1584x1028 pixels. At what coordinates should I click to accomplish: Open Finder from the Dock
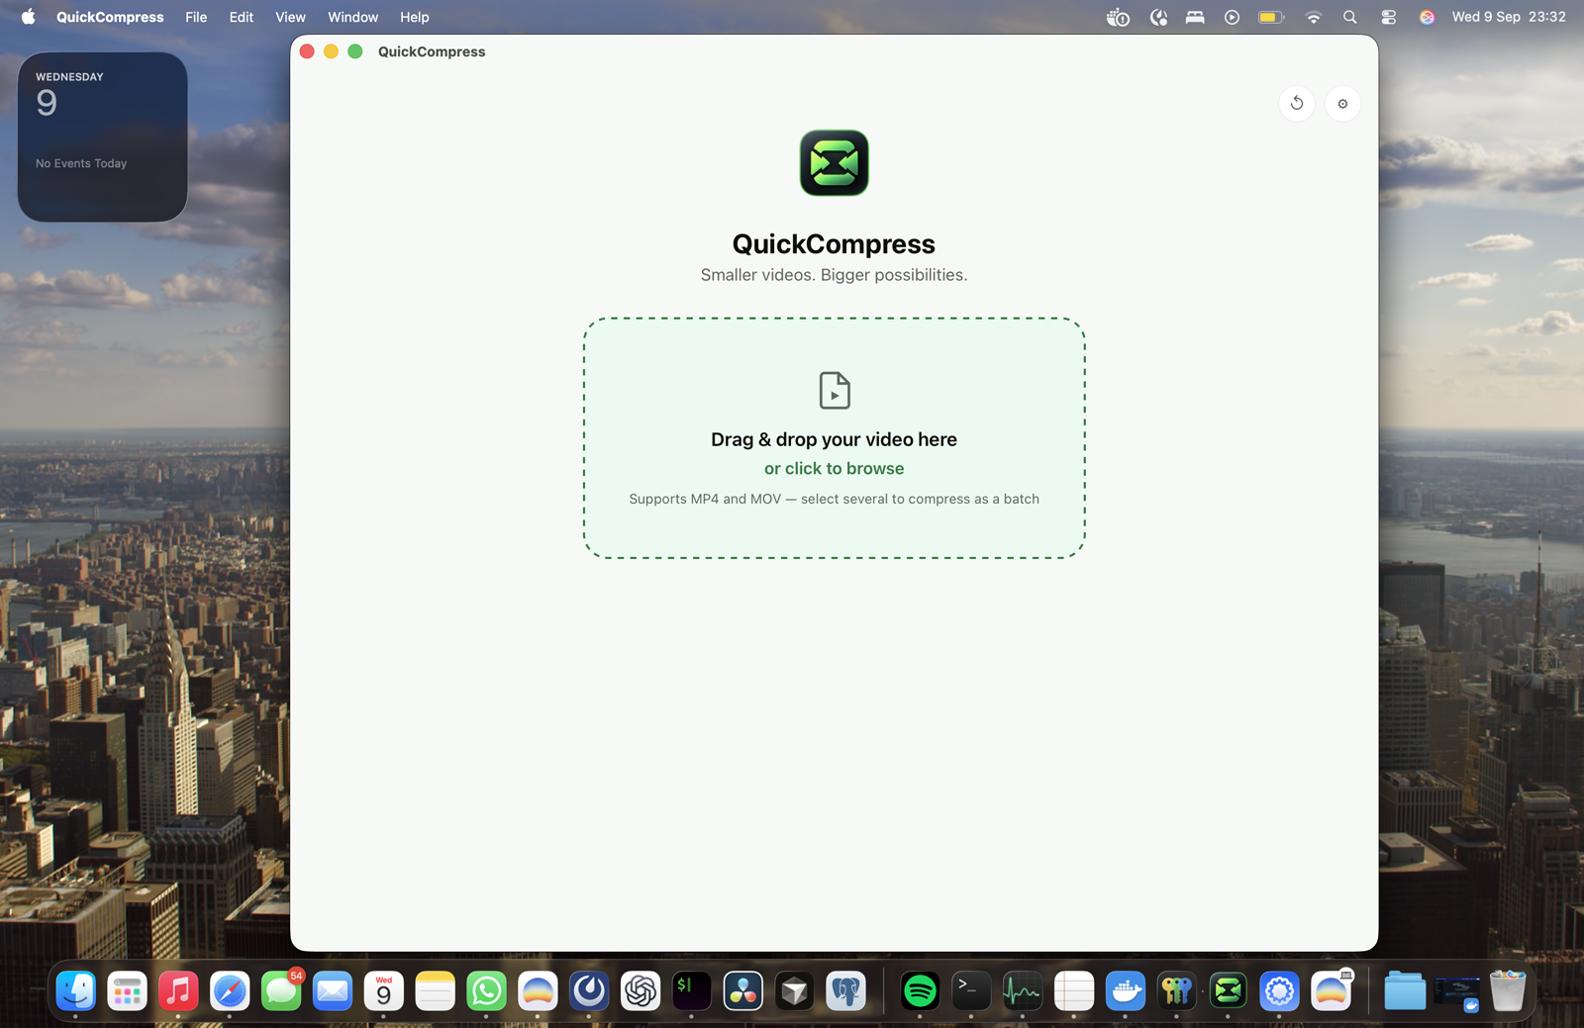[x=76, y=990]
